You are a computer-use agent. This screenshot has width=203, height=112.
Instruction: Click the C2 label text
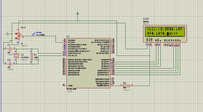(x=9, y=60)
